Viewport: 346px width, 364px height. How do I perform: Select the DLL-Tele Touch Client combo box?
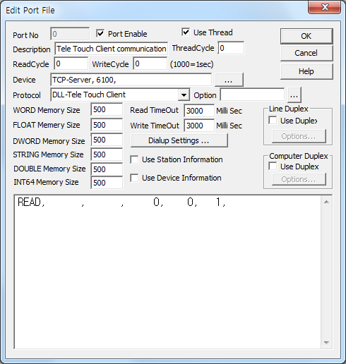click(x=120, y=95)
